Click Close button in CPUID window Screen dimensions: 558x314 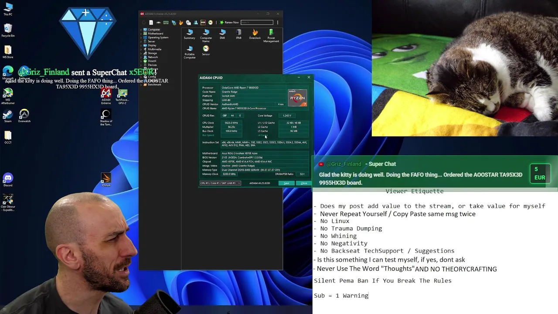pyautogui.click(x=304, y=183)
